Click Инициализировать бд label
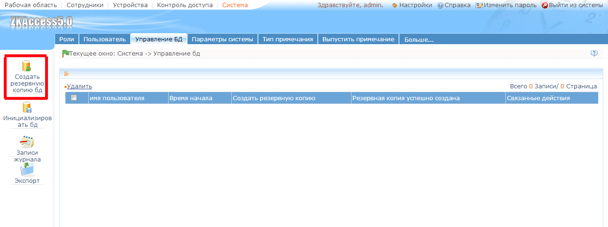Viewport: 608px width, 227px height. 27,122
